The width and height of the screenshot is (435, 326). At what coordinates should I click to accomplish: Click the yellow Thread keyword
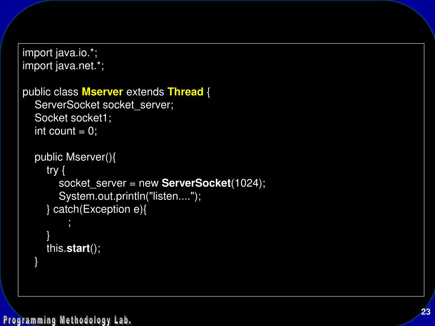(185, 92)
